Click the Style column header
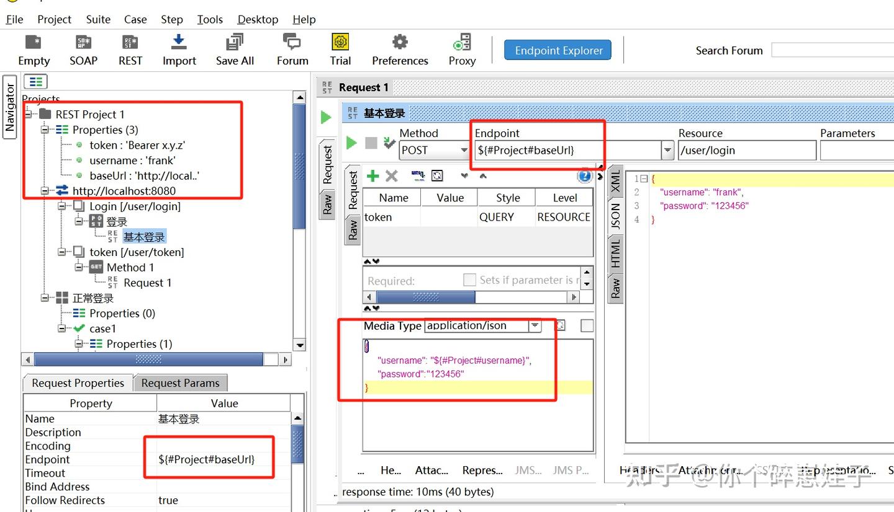Viewport: 894px width, 512px height. point(508,198)
